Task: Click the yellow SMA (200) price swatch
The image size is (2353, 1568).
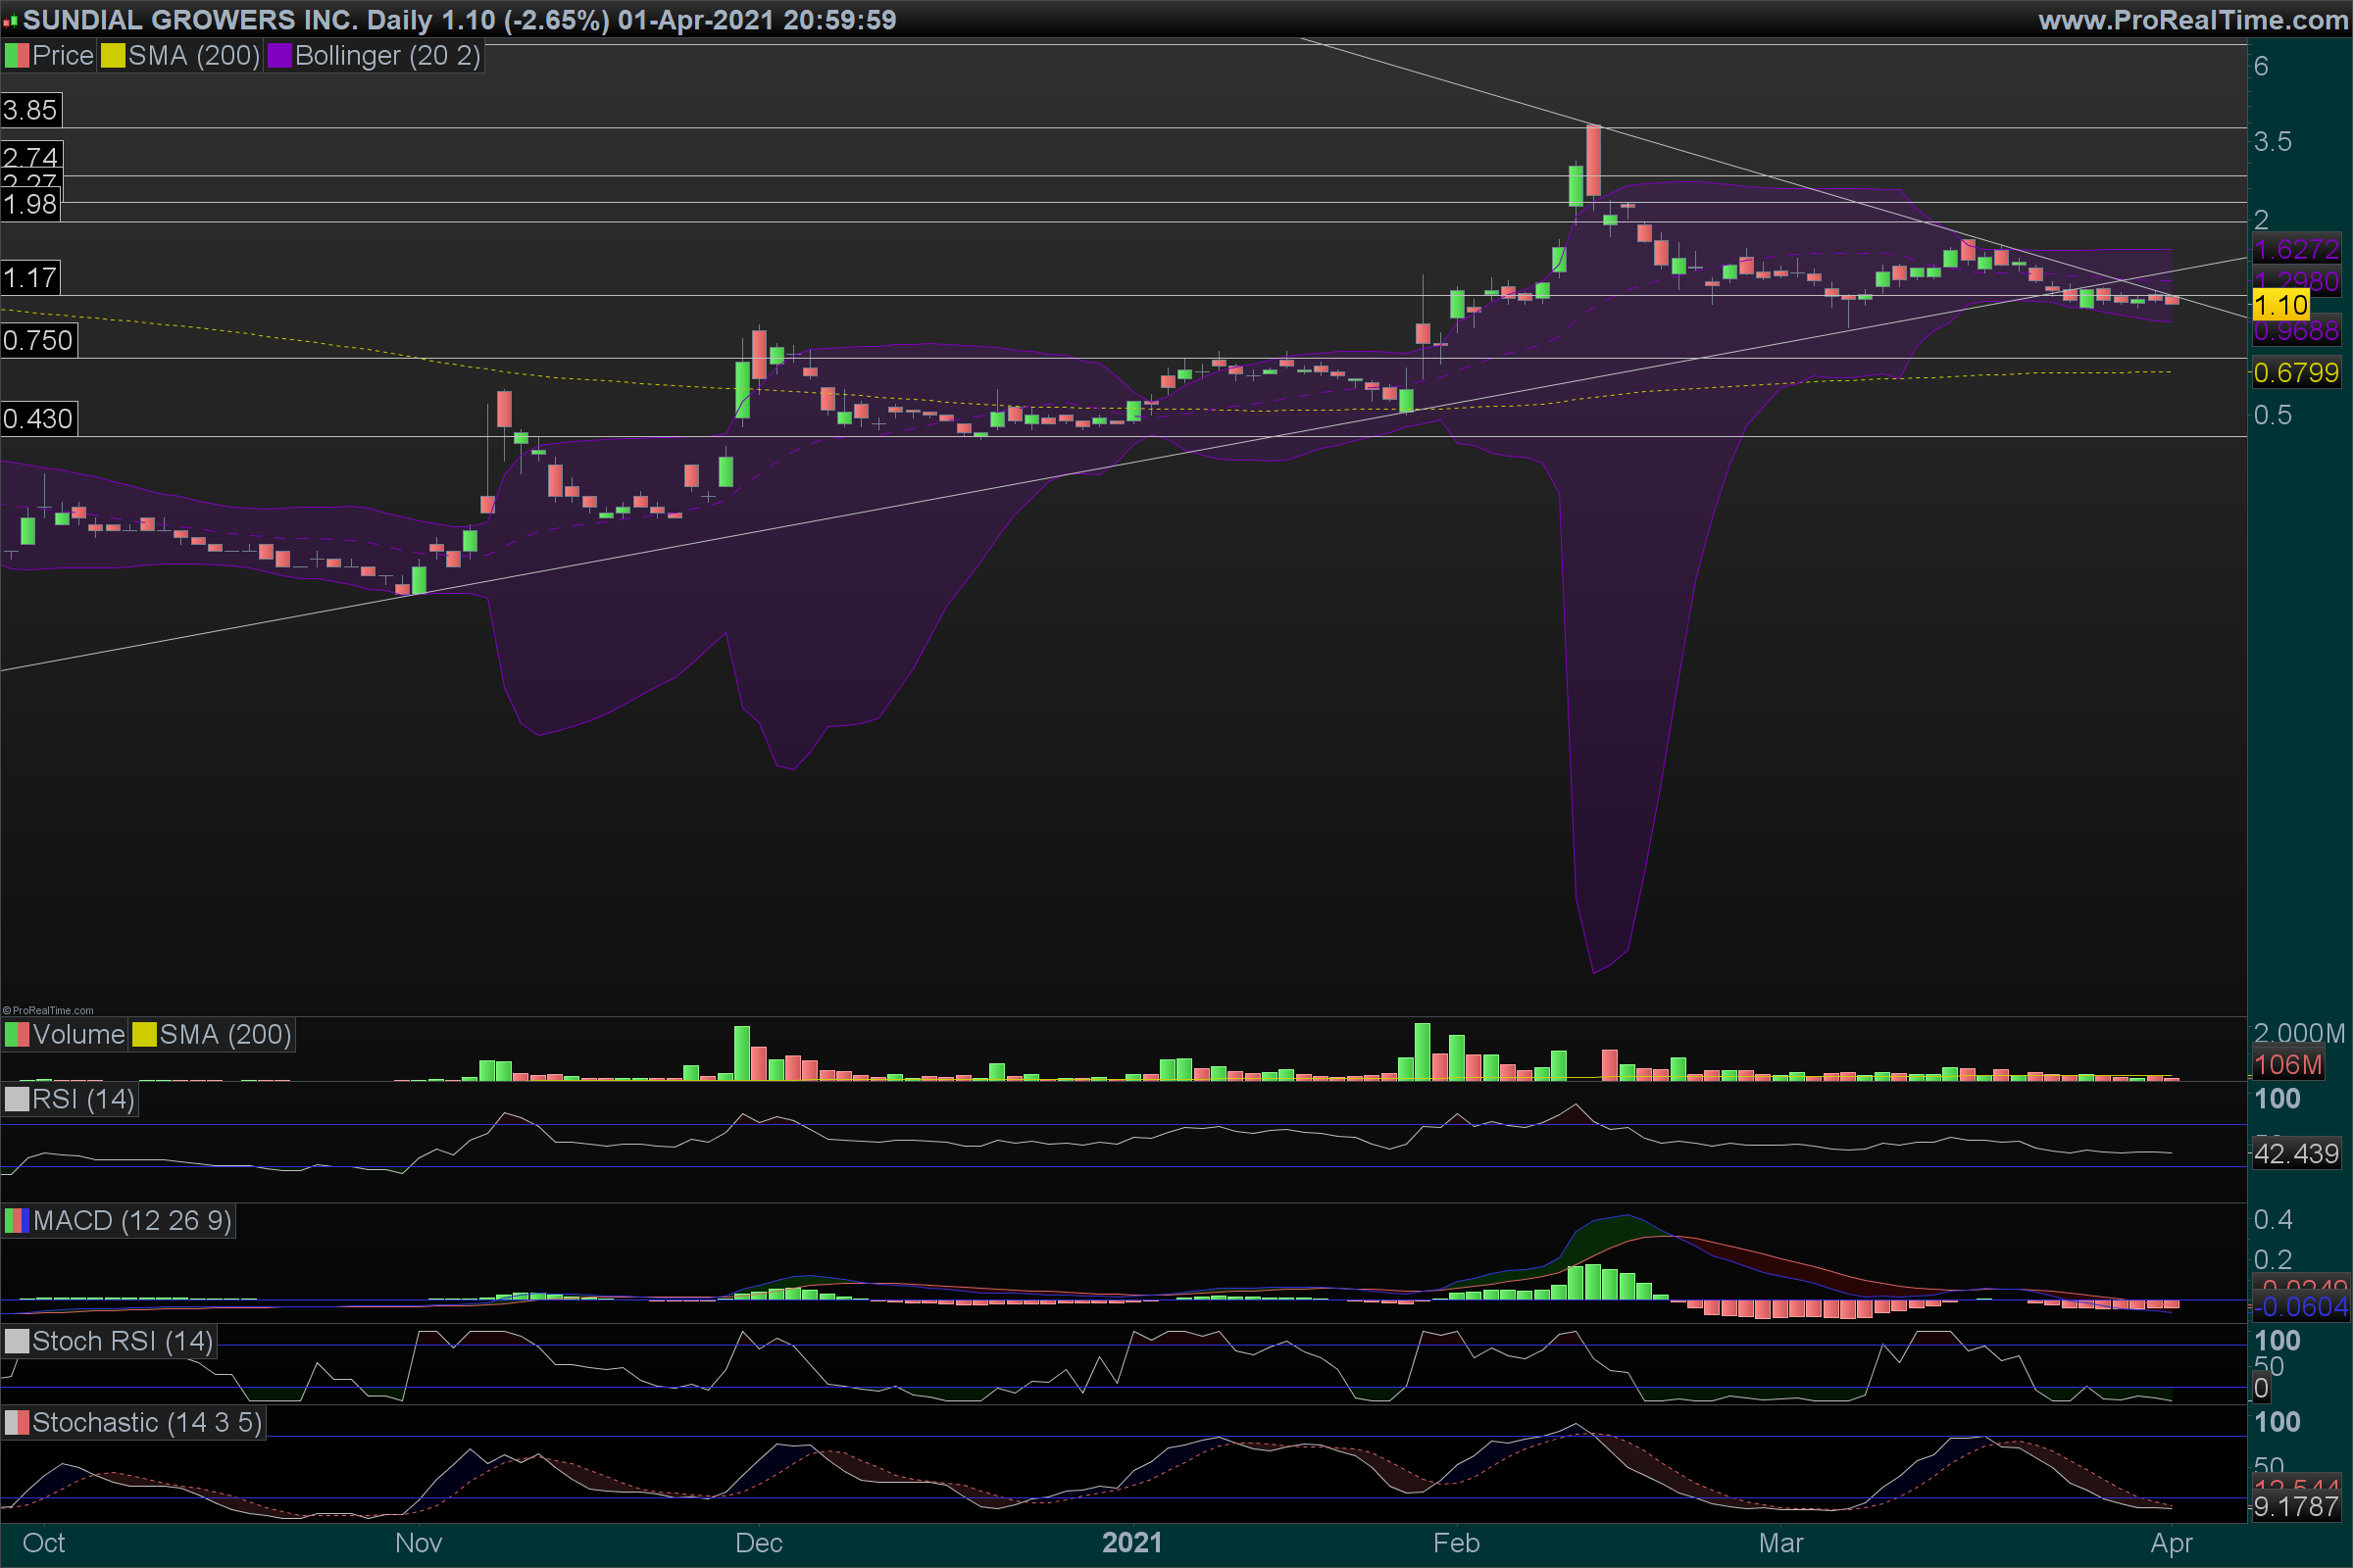Action: (x=113, y=56)
